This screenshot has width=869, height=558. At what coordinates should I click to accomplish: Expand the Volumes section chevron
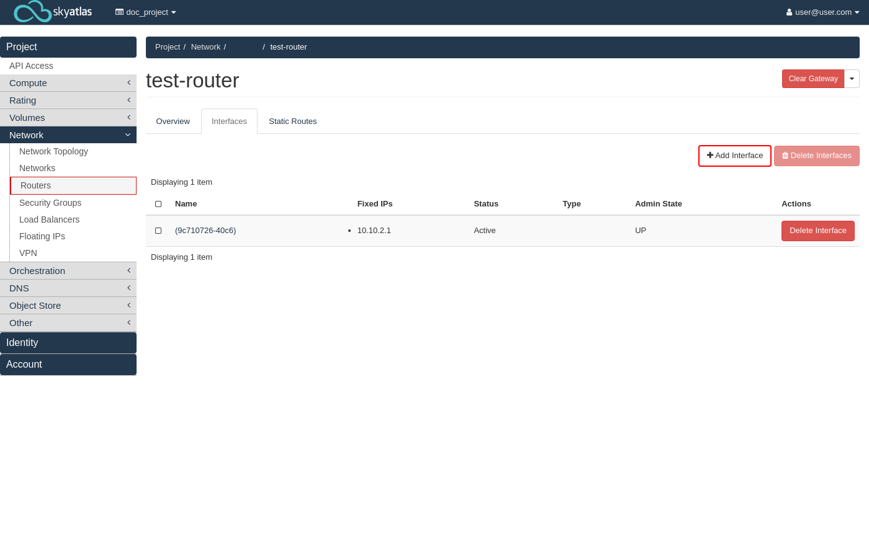128,118
